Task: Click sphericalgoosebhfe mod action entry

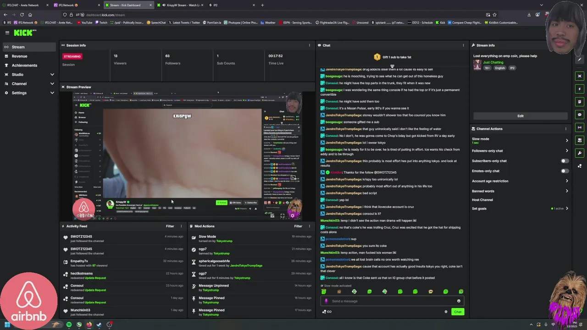Action: 252,263
